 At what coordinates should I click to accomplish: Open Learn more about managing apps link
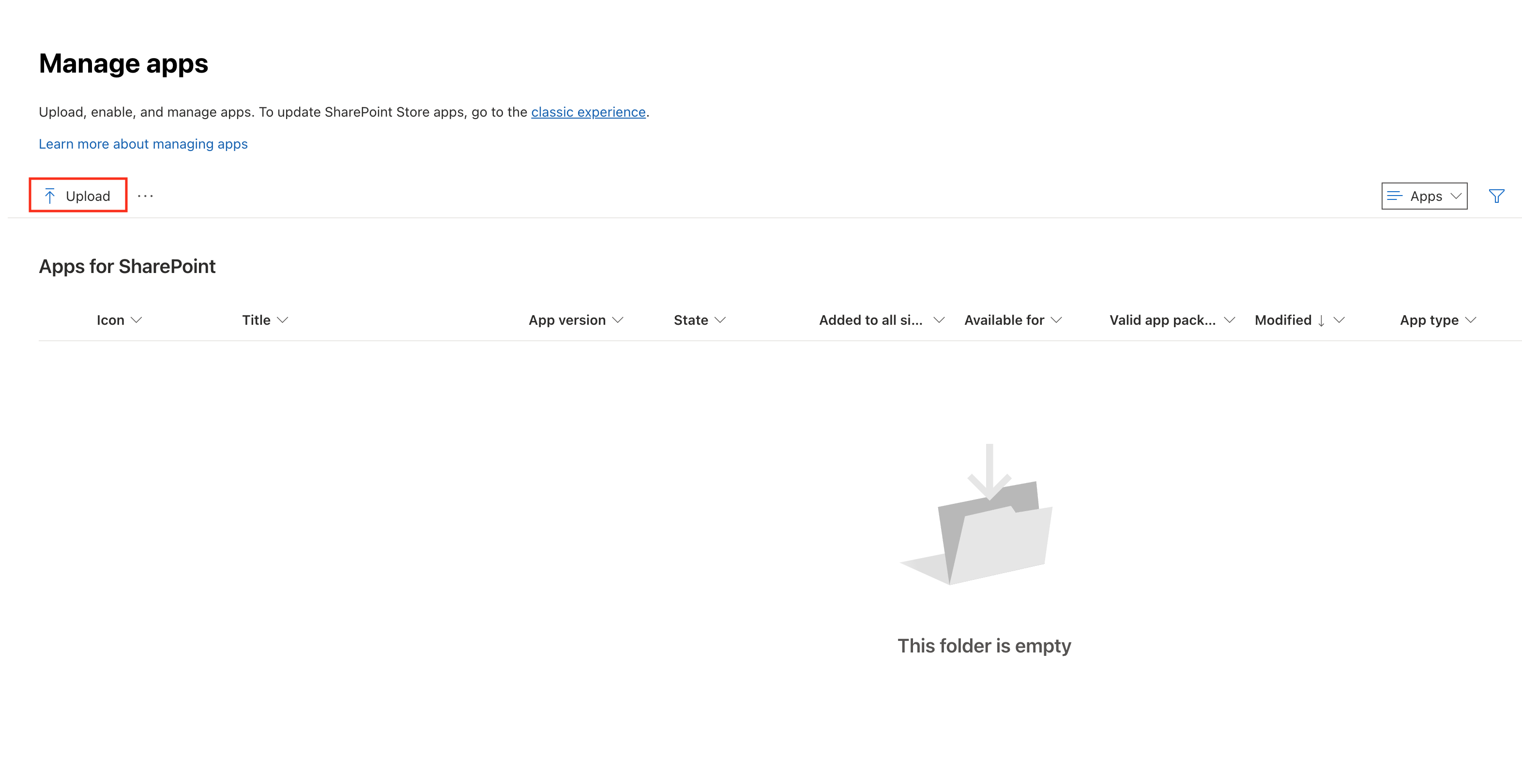(143, 144)
